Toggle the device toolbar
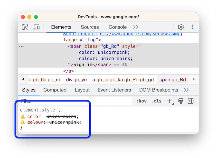This screenshot has width=217, height=158. click(x=36, y=27)
